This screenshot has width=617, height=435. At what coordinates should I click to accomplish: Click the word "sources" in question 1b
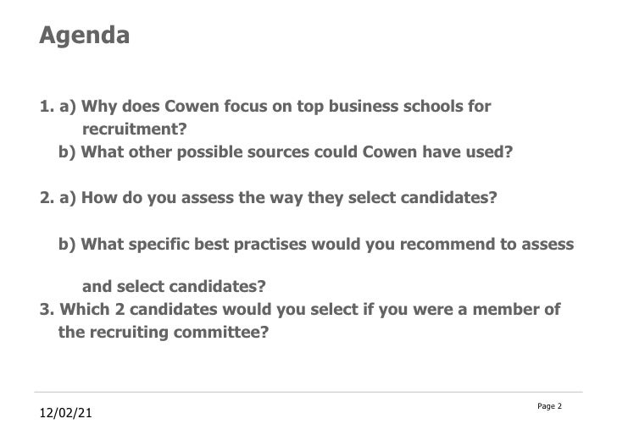[x=278, y=152]
